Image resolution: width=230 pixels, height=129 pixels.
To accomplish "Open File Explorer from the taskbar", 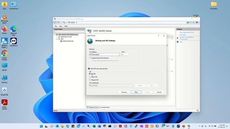I will [x=62, y=126].
